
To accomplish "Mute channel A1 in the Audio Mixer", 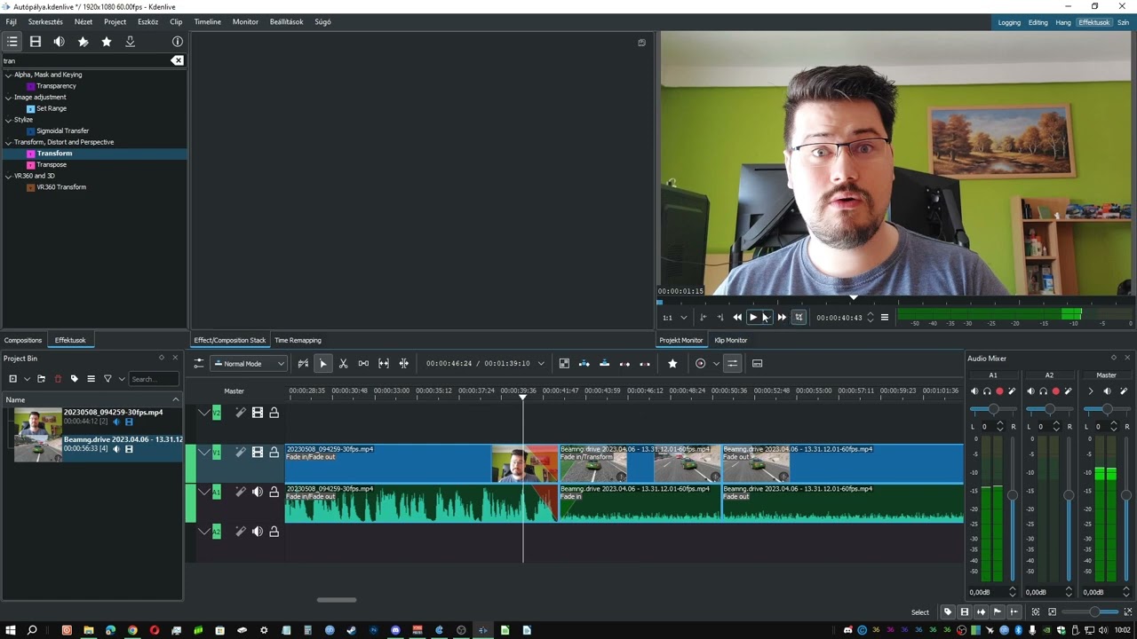I will 974,391.
